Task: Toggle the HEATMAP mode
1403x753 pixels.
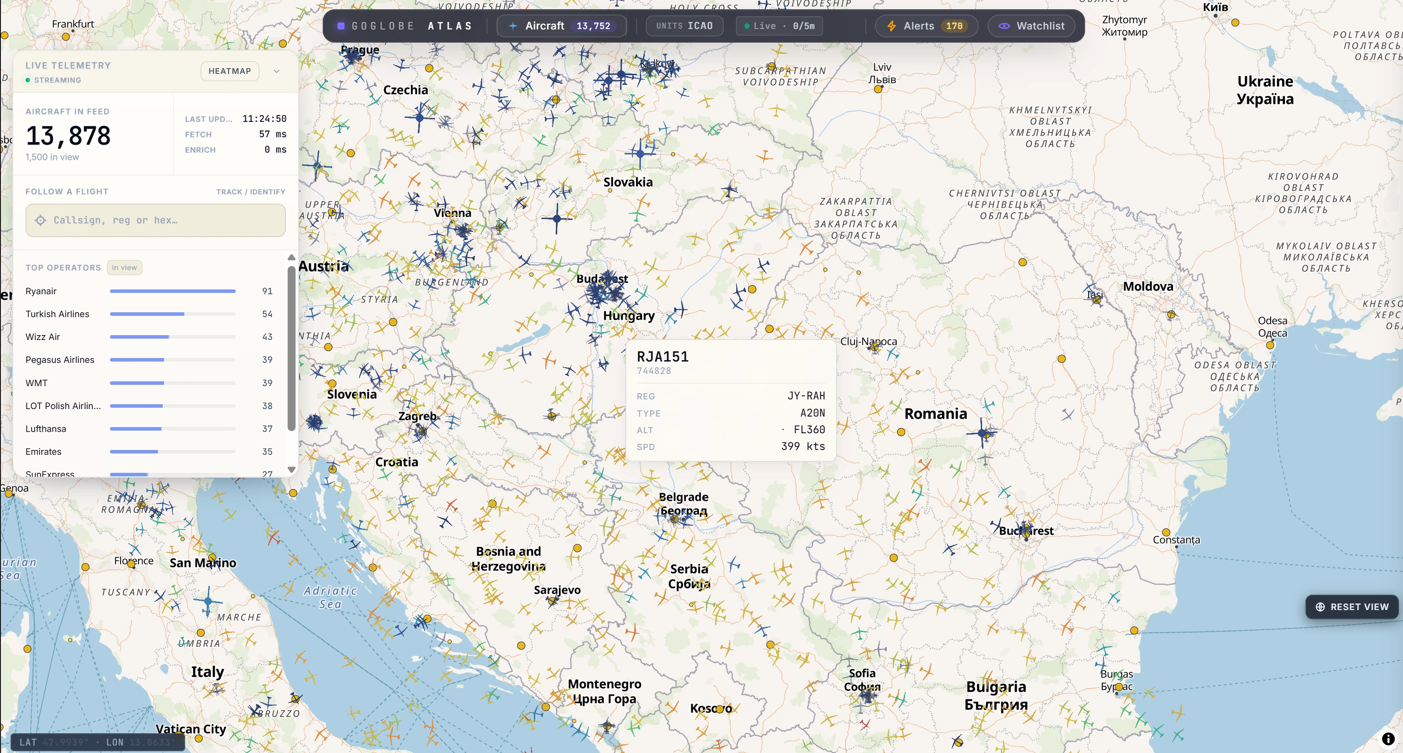Action: point(230,71)
